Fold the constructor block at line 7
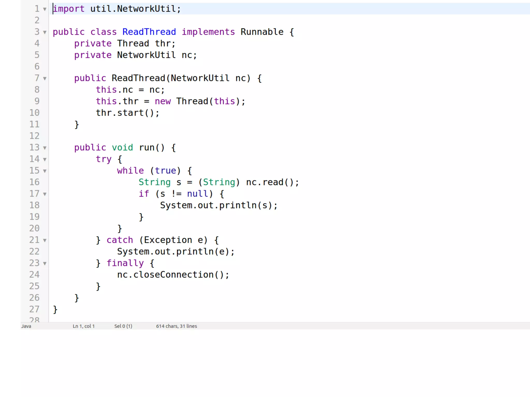This screenshot has height=397, width=530. (45, 79)
